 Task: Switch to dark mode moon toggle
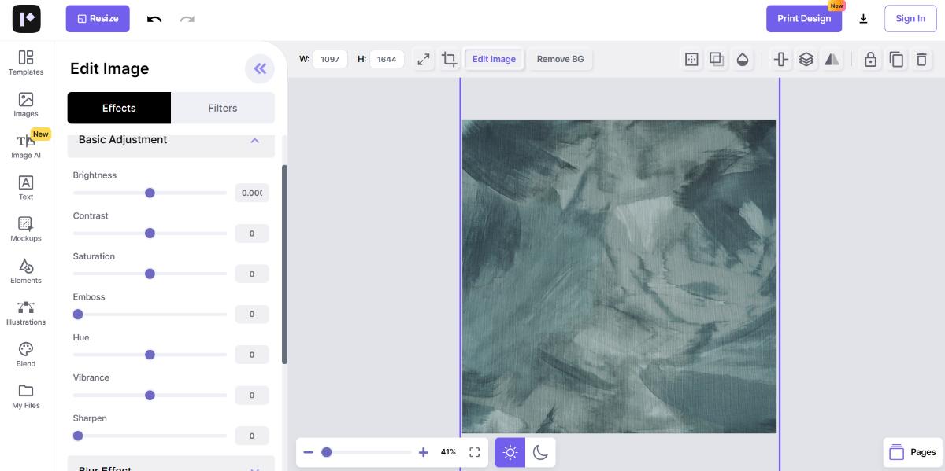tap(540, 452)
